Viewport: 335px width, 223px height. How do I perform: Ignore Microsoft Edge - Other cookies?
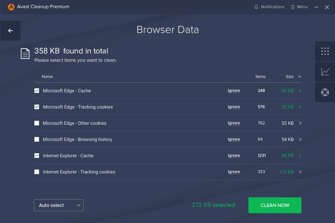[234, 123]
